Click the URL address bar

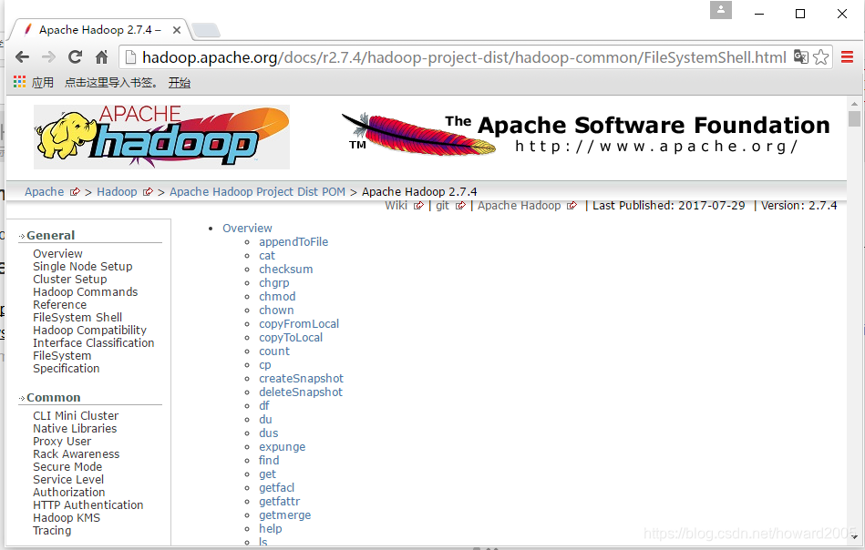tap(463, 57)
